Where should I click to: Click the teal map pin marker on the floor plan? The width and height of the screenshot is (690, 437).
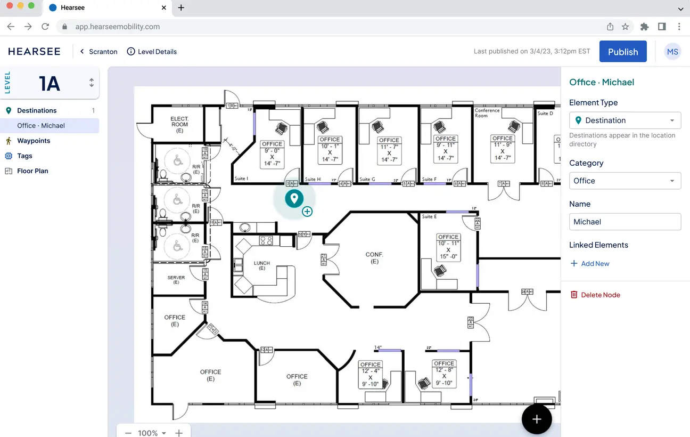tap(294, 198)
